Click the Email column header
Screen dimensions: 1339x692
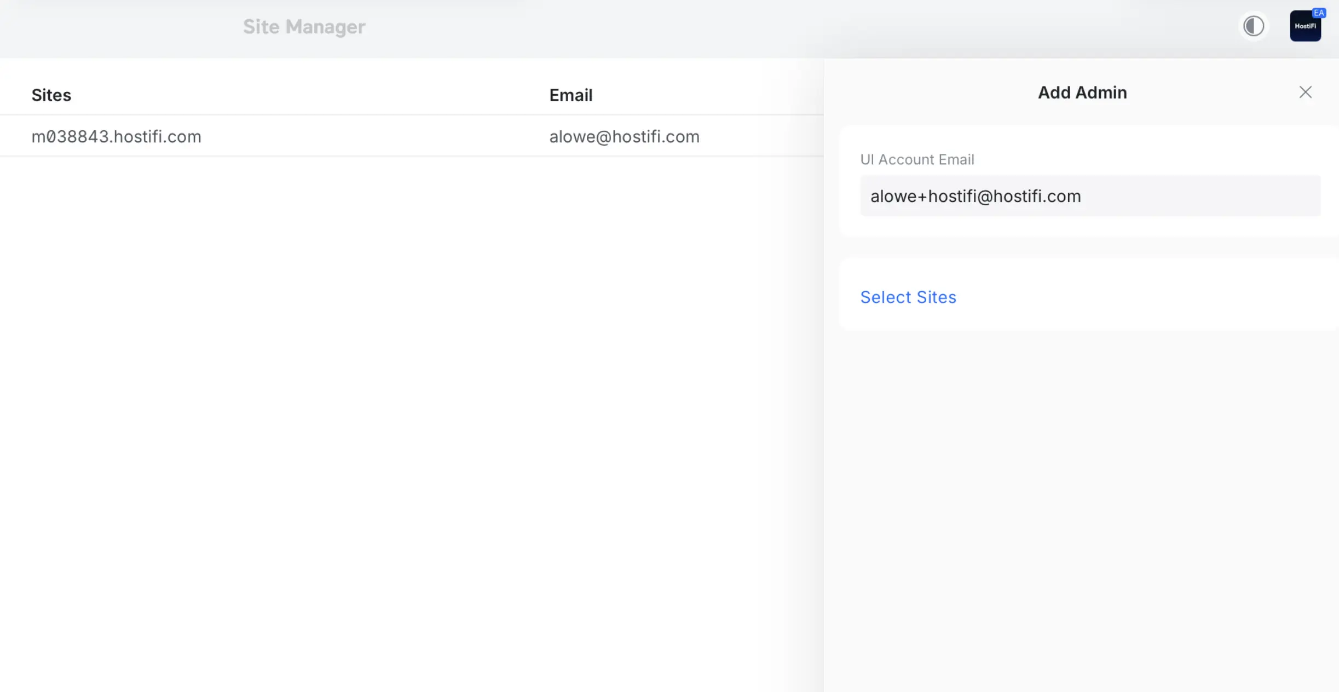pos(570,95)
